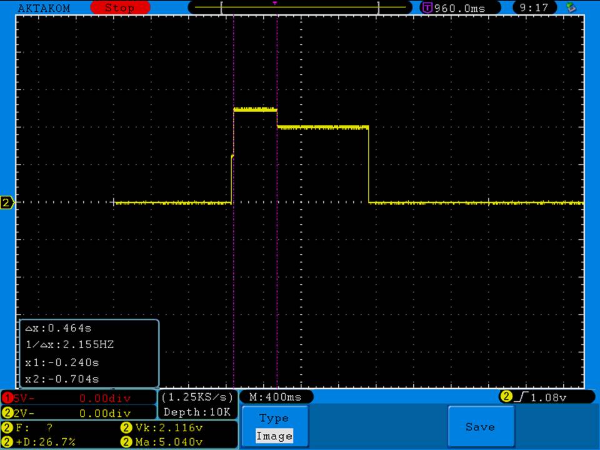Click the +D 26.7% duty cycle measurement
This screenshot has height=450, width=600.
click(x=47, y=442)
